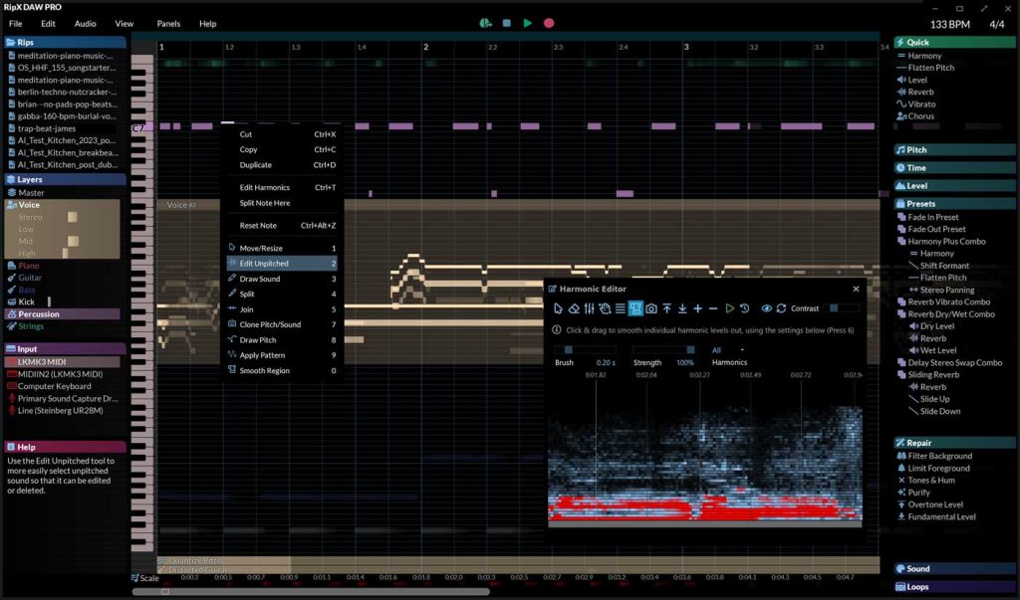
Task: Apply the Fade In Preset
Action: click(x=934, y=216)
